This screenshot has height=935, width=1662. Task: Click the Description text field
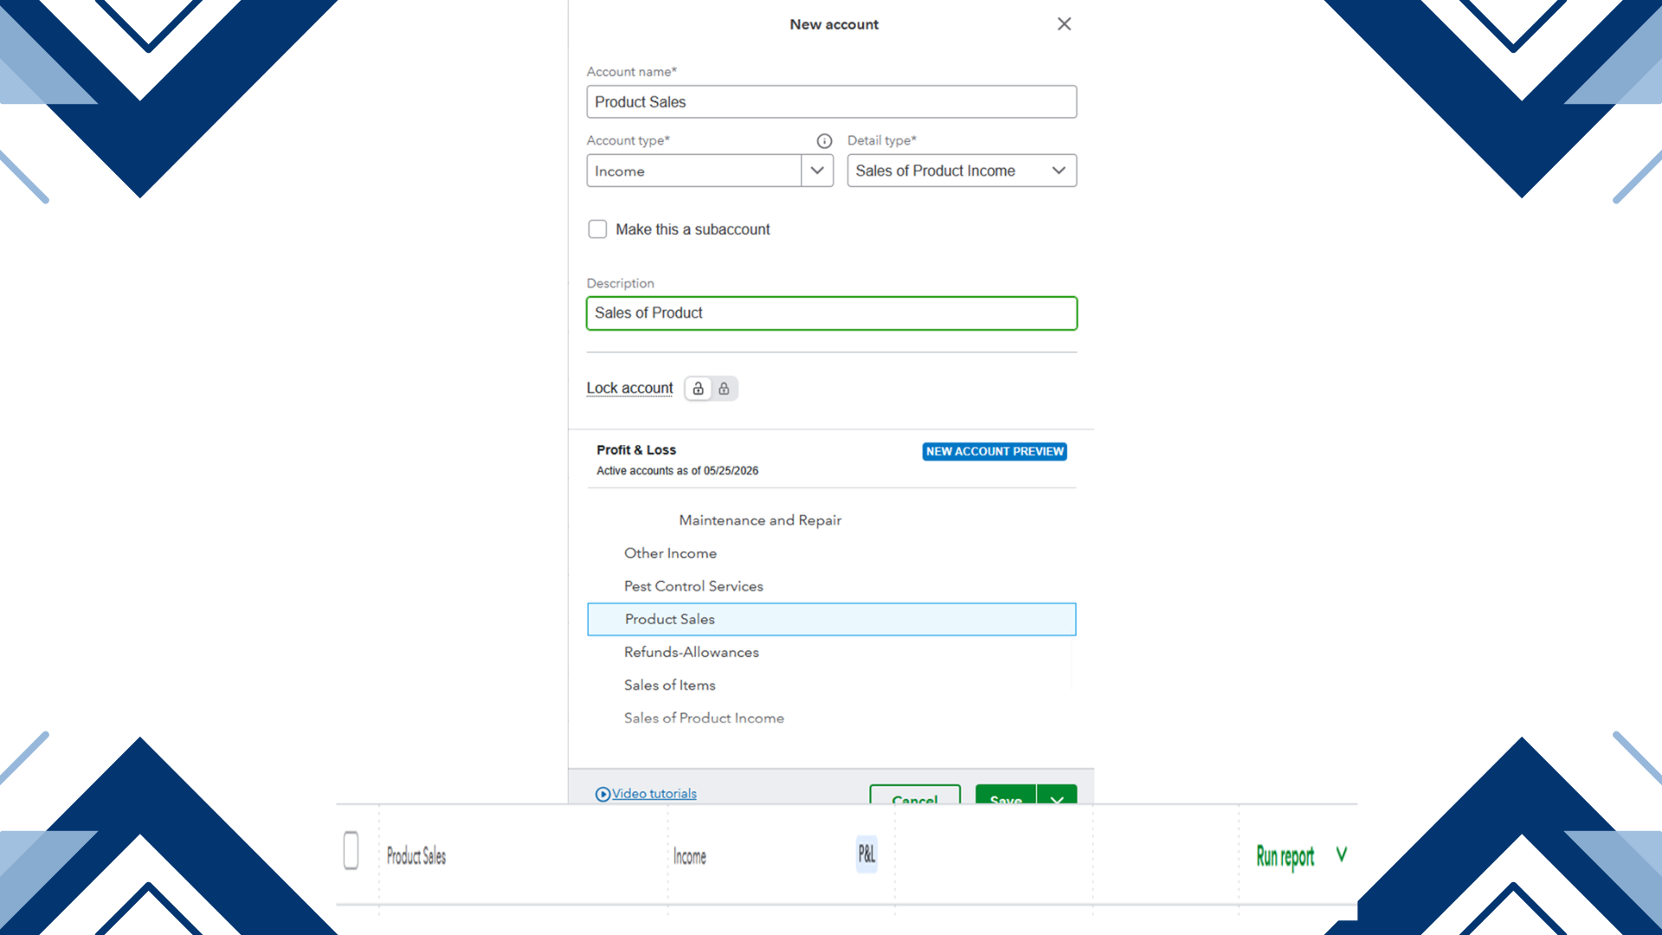tap(831, 313)
